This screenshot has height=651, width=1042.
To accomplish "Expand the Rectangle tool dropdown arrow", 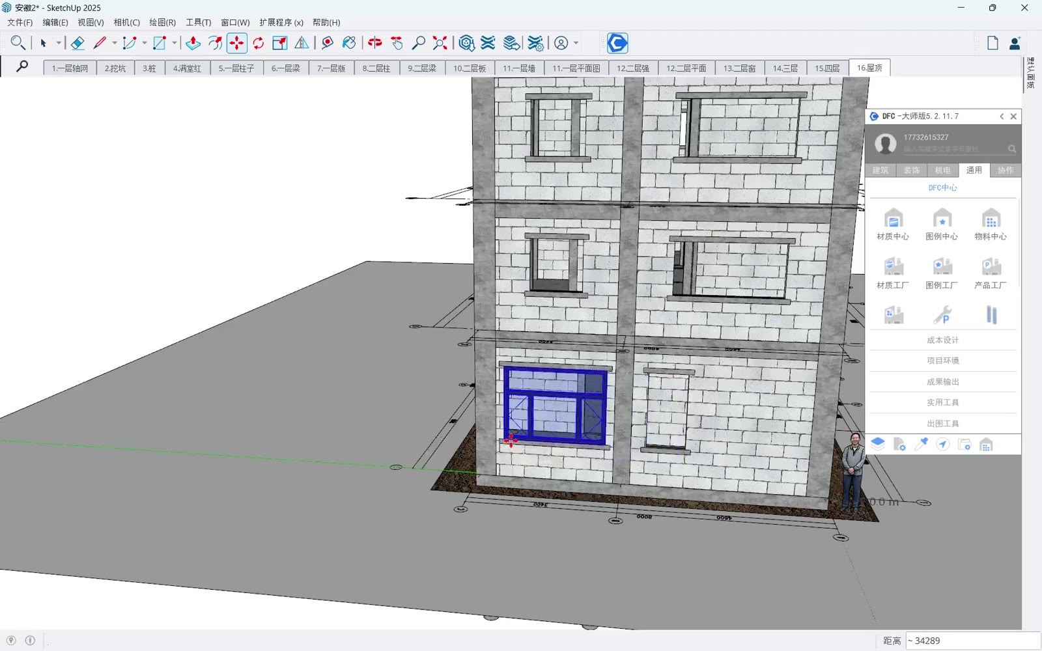I will point(175,43).
